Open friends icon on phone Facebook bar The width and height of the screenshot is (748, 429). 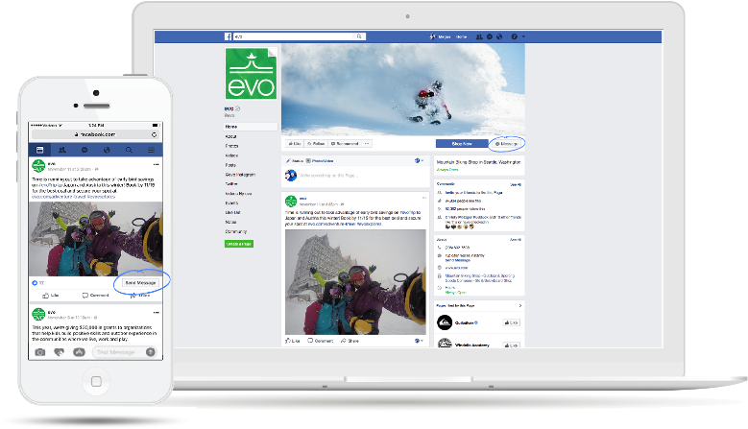(62, 150)
